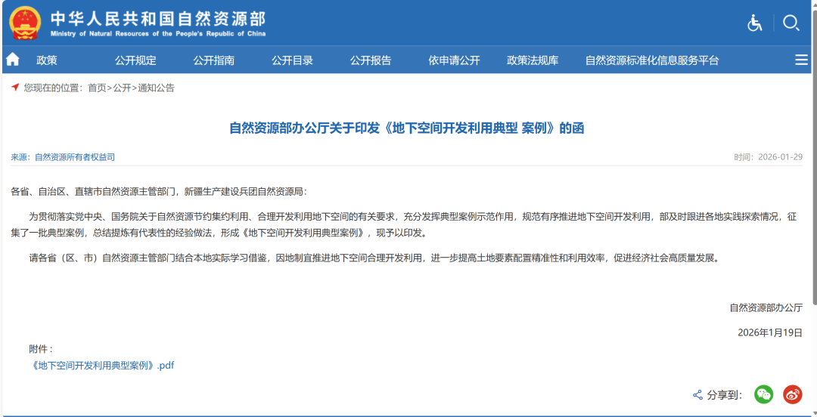Navigate to 政策法规库
Viewport: 817px width, 417px height.
[x=533, y=60]
